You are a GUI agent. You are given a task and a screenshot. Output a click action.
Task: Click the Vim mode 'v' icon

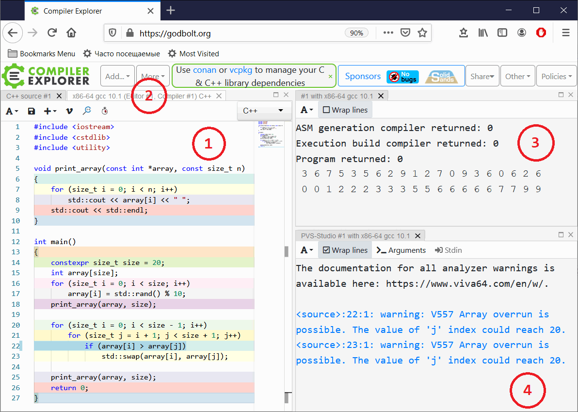[69, 111]
